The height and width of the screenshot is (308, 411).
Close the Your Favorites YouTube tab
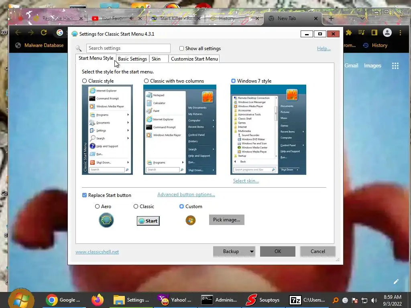[x=140, y=18]
